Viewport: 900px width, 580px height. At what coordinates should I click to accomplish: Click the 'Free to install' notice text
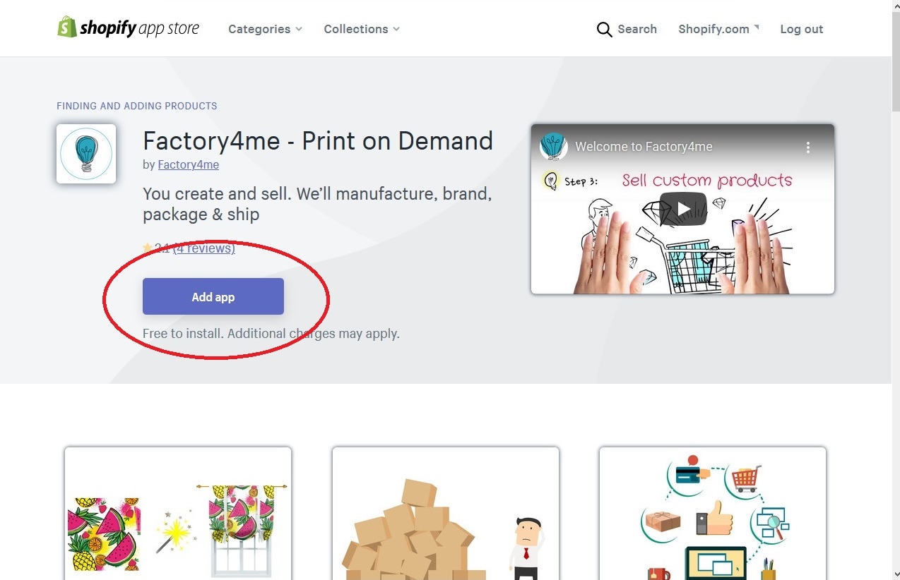click(x=271, y=333)
